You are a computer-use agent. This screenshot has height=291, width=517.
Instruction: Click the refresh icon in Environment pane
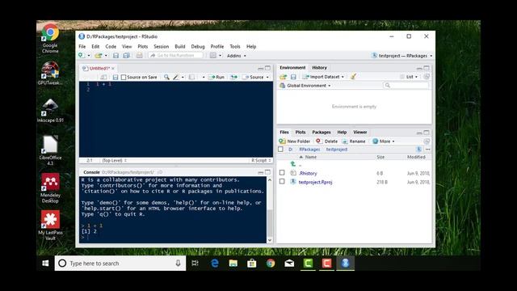pyautogui.click(x=427, y=77)
